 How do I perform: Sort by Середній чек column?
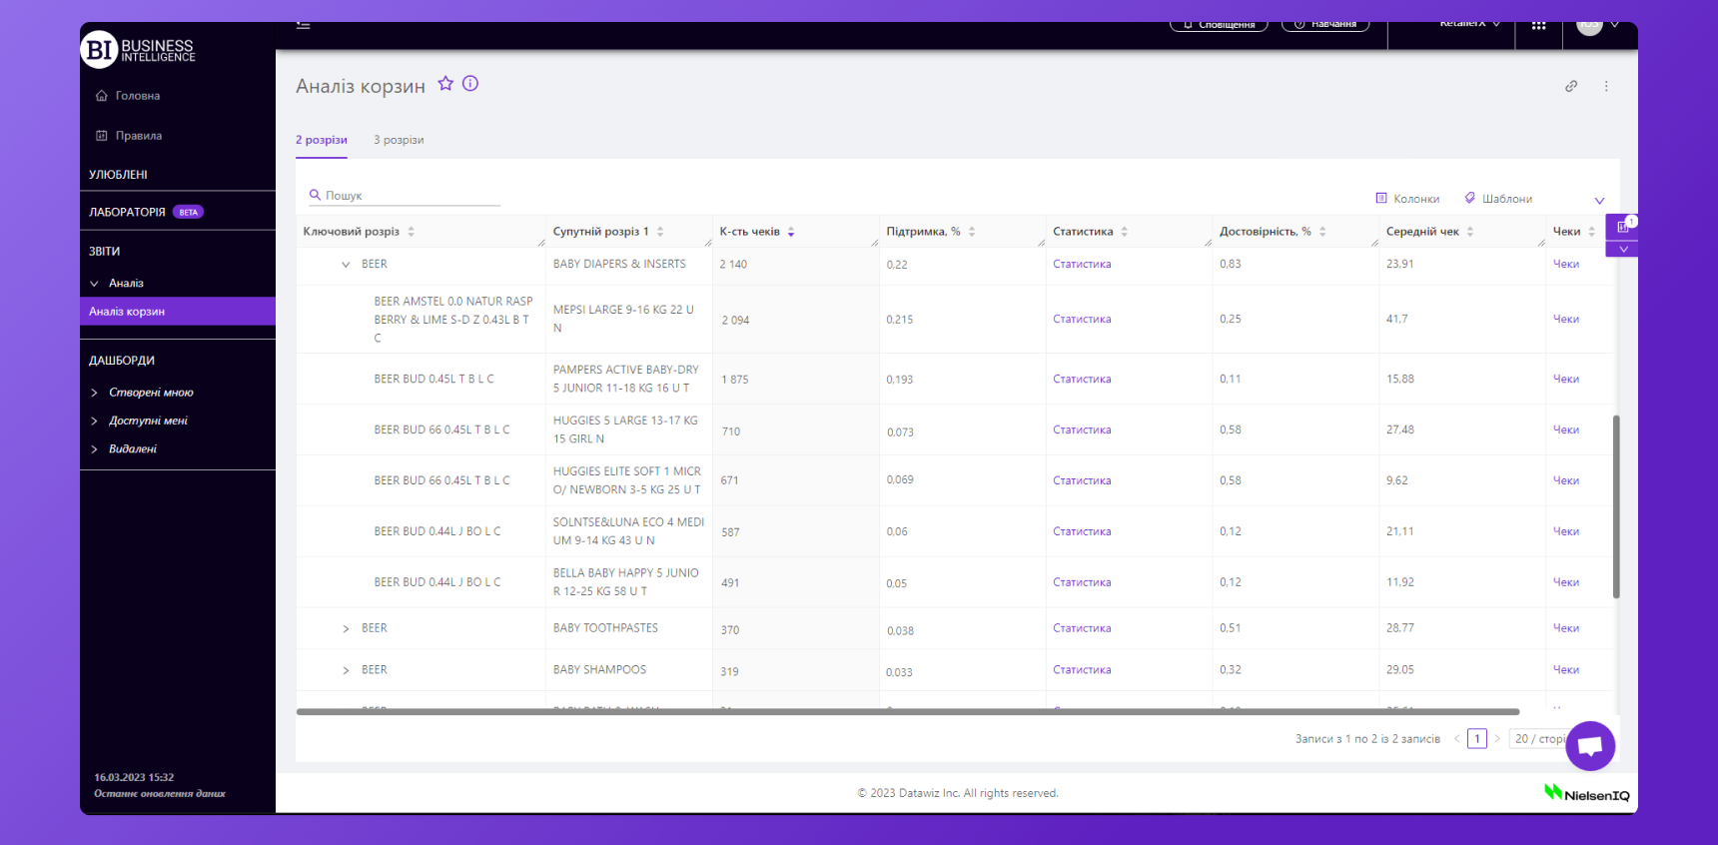point(1470,232)
